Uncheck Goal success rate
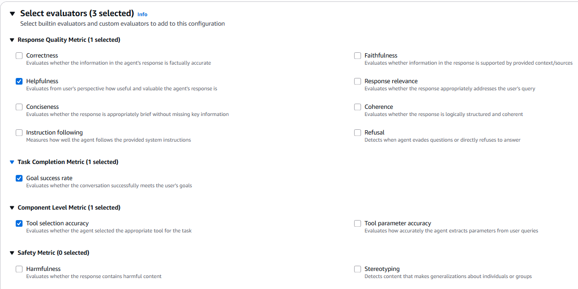 click(x=19, y=178)
